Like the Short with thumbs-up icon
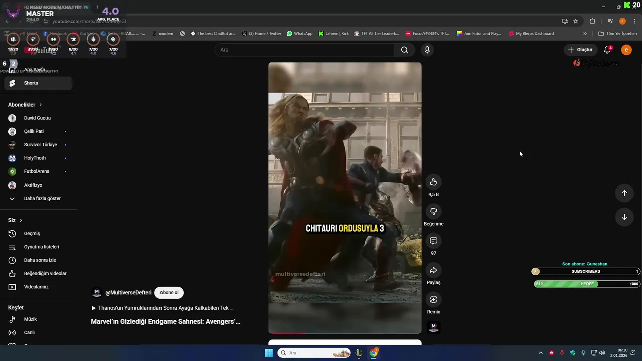The width and height of the screenshot is (642, 361). point(433,182)
